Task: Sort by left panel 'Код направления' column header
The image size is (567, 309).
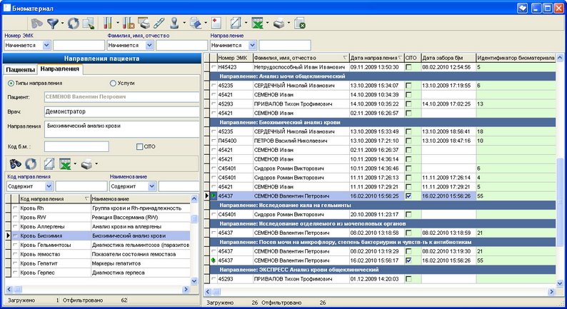Action: [54, 199]
